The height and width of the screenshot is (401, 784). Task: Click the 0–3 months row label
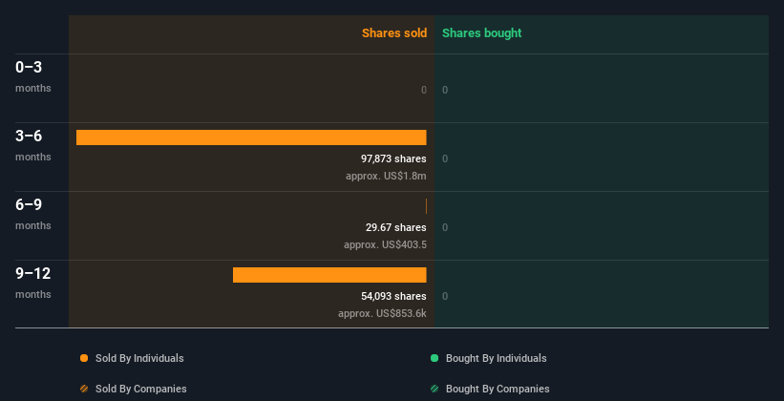[x=33, y=76]
